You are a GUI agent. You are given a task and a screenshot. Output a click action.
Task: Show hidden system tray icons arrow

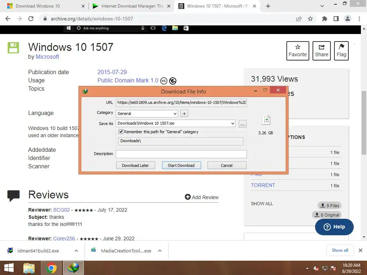click(307, 268)
